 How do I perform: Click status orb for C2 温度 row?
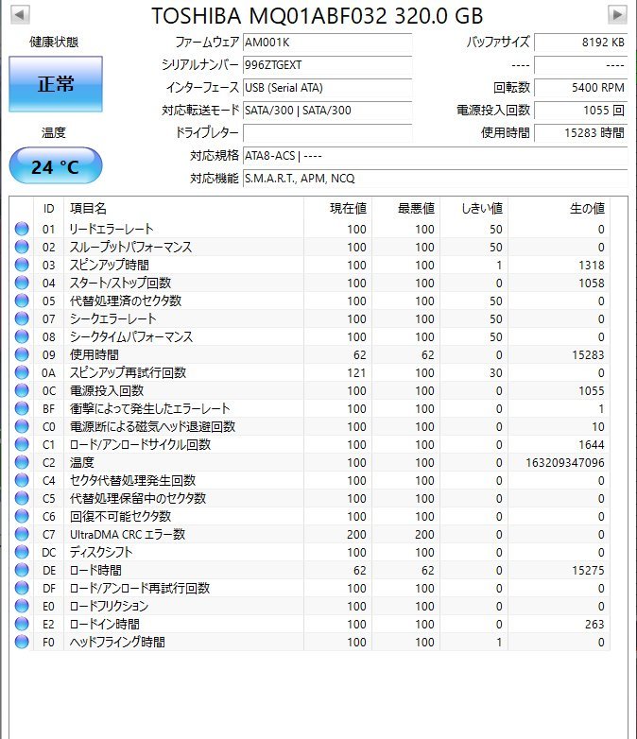tap(22, 462)
